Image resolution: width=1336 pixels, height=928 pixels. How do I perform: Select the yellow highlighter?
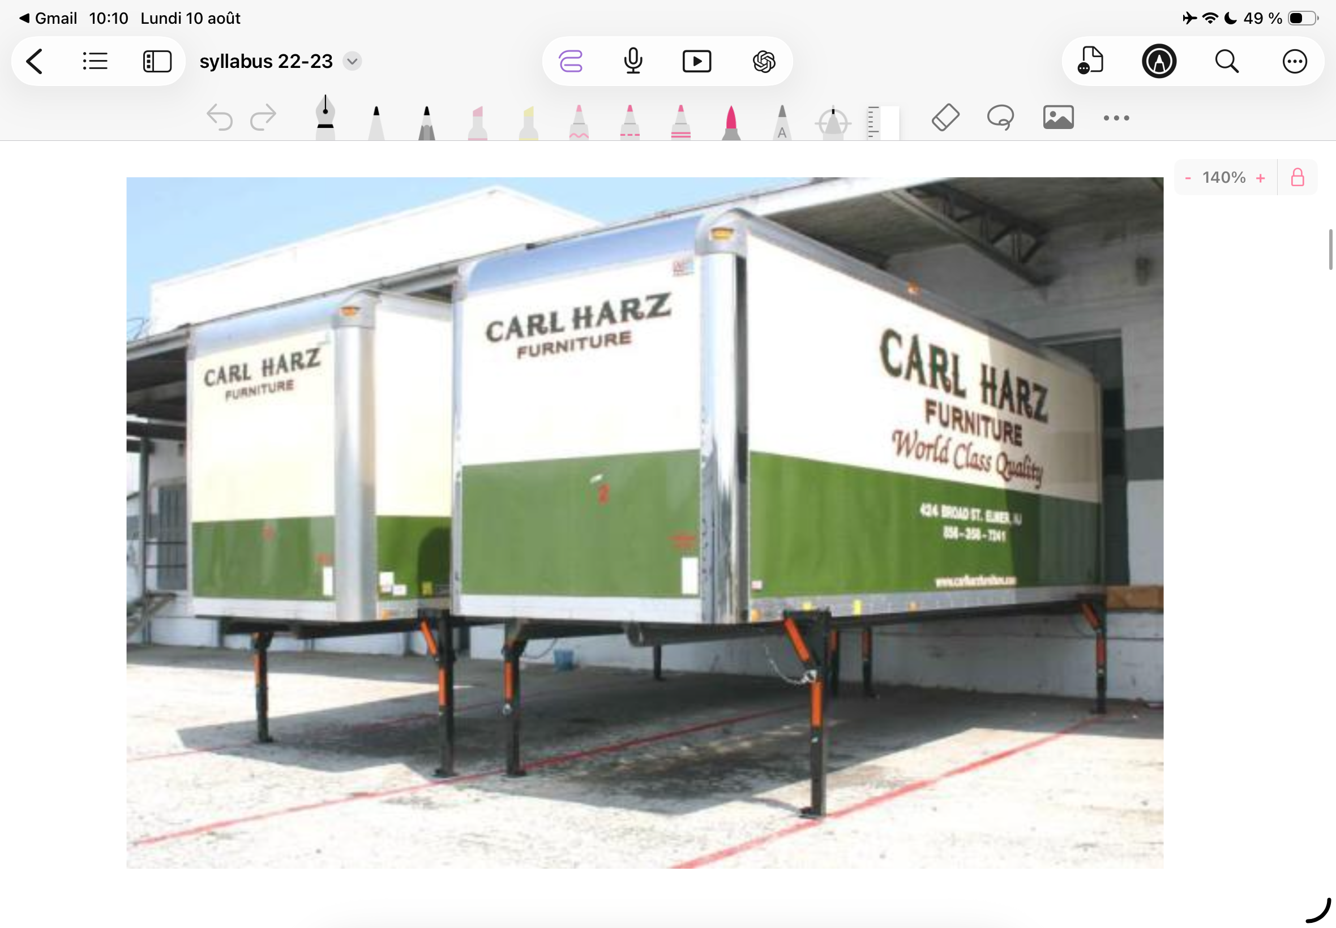[x=528, y=122]
